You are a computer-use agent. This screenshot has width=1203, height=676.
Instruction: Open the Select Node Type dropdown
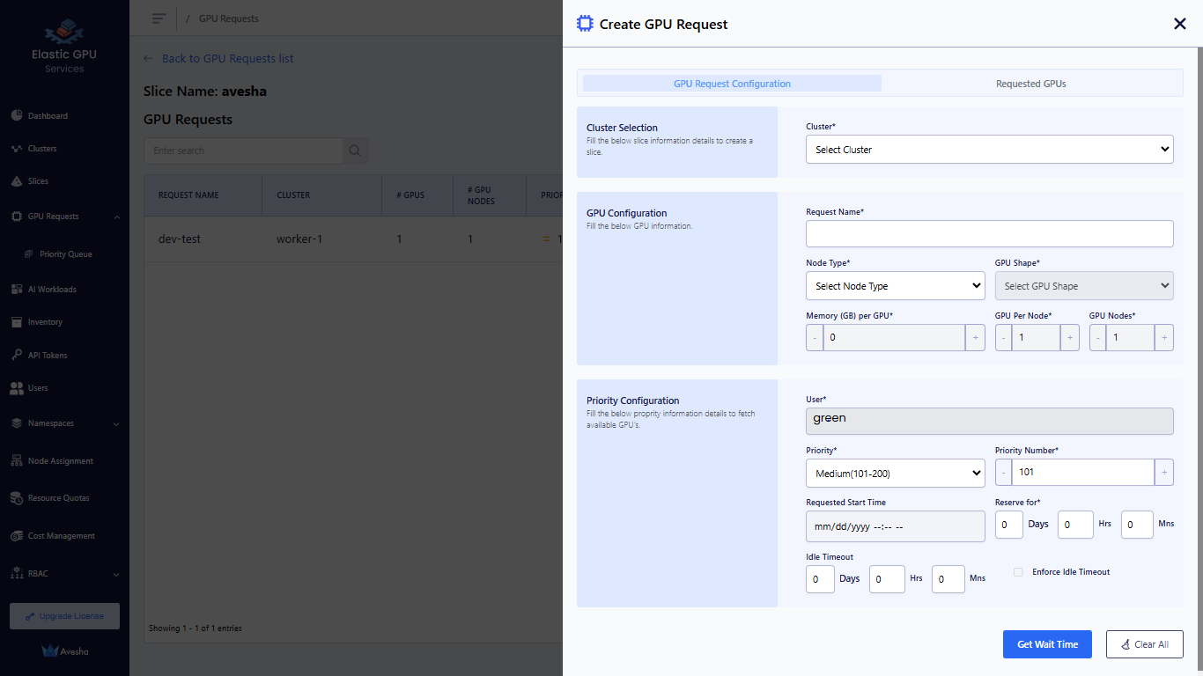point(895,286)
